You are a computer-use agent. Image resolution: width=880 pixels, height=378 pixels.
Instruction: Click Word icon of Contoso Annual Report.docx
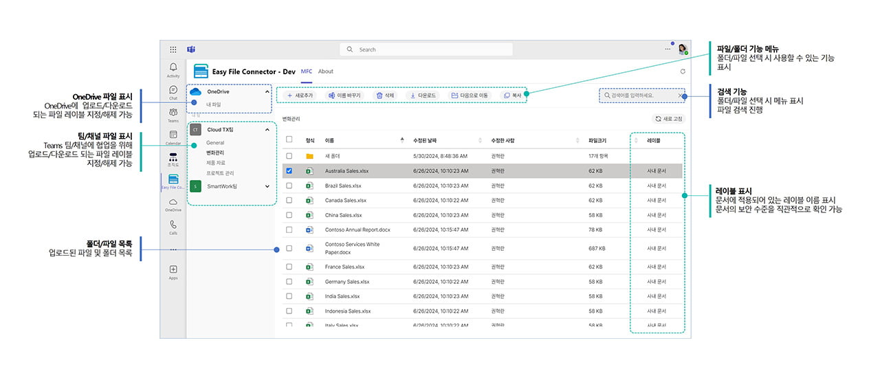coord(309,230)
